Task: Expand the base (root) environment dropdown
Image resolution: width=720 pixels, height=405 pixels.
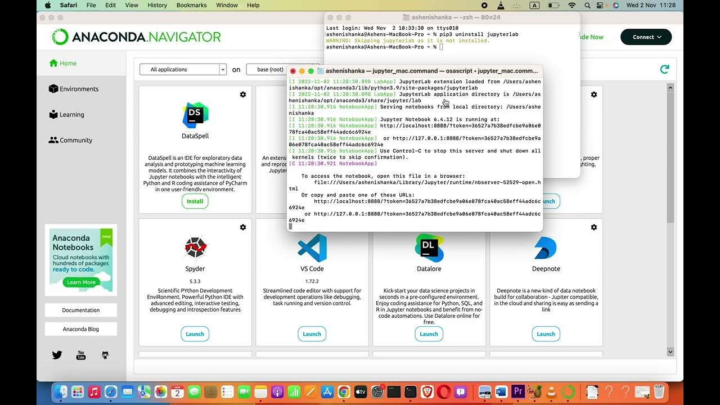Action: click(267, 69)
